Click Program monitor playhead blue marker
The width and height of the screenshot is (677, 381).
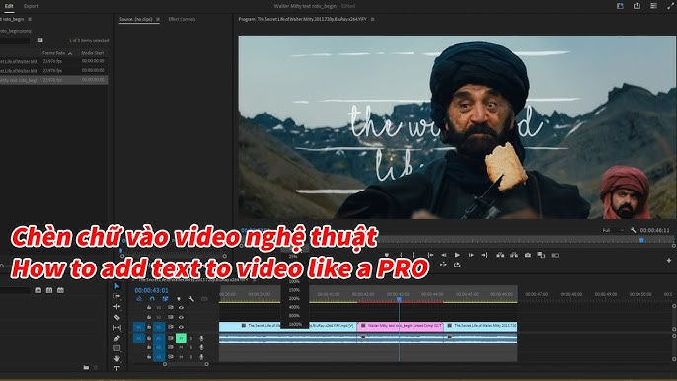coord(641,240)
